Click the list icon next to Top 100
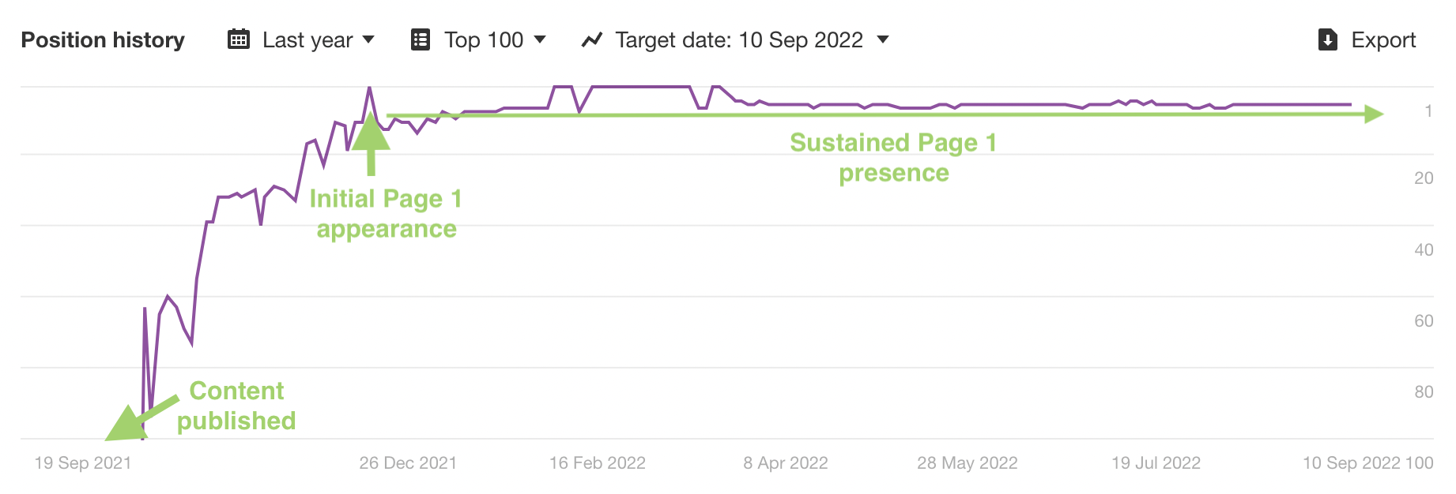1456x494 pixels. click(421, 39)
